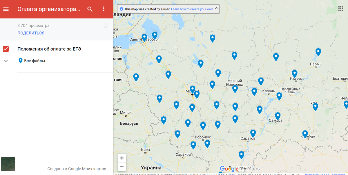Click the northernmost pin in the top center
The width and height of the screenshot is (348, 175).
coord(212,38)
